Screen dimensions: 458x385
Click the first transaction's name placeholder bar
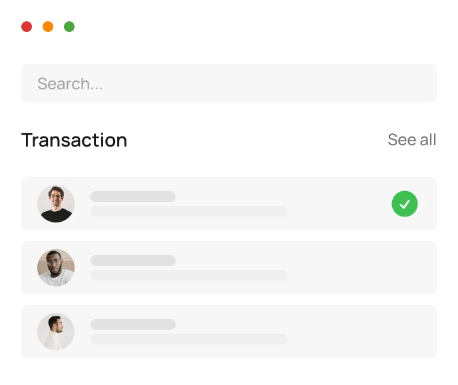[x=133, y=196]
